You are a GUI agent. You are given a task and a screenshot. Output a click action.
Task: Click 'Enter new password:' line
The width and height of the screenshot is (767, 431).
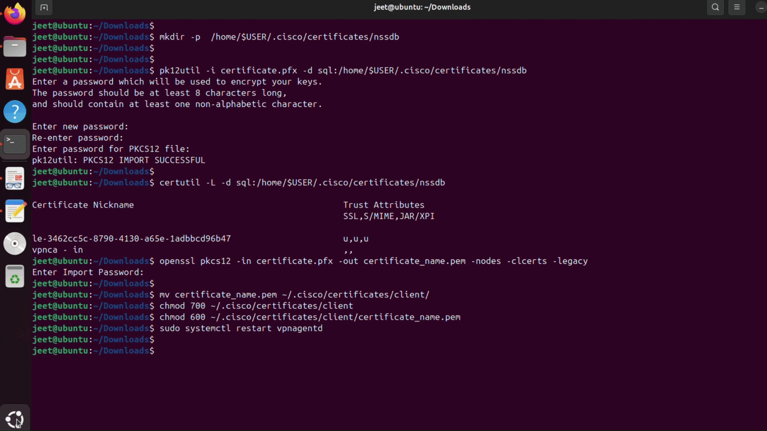pyautogui.click(x=80, y=127)
